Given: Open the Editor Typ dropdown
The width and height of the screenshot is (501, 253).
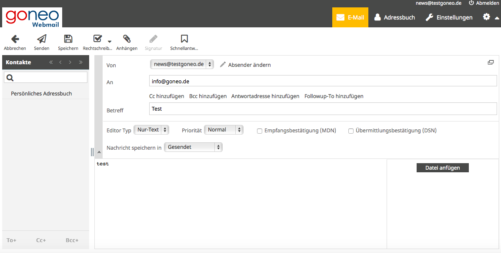Looking at the screenshot, I should click(151, 130).
